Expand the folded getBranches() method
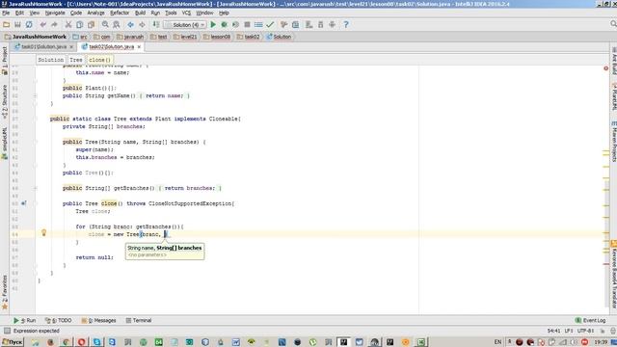Screen dimensions: 617x347 tap(35, 188)
